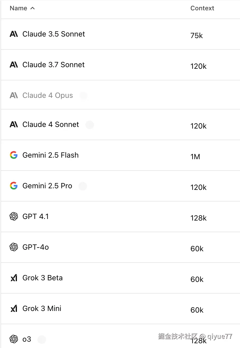Click the Context column header

tap(202, 8)
